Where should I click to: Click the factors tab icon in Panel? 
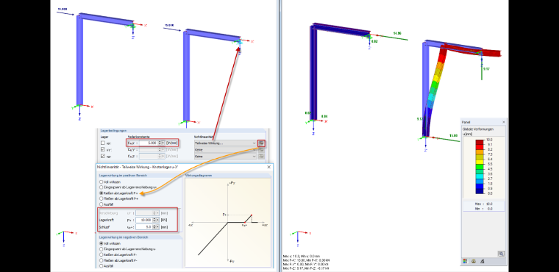pos(474,261)
